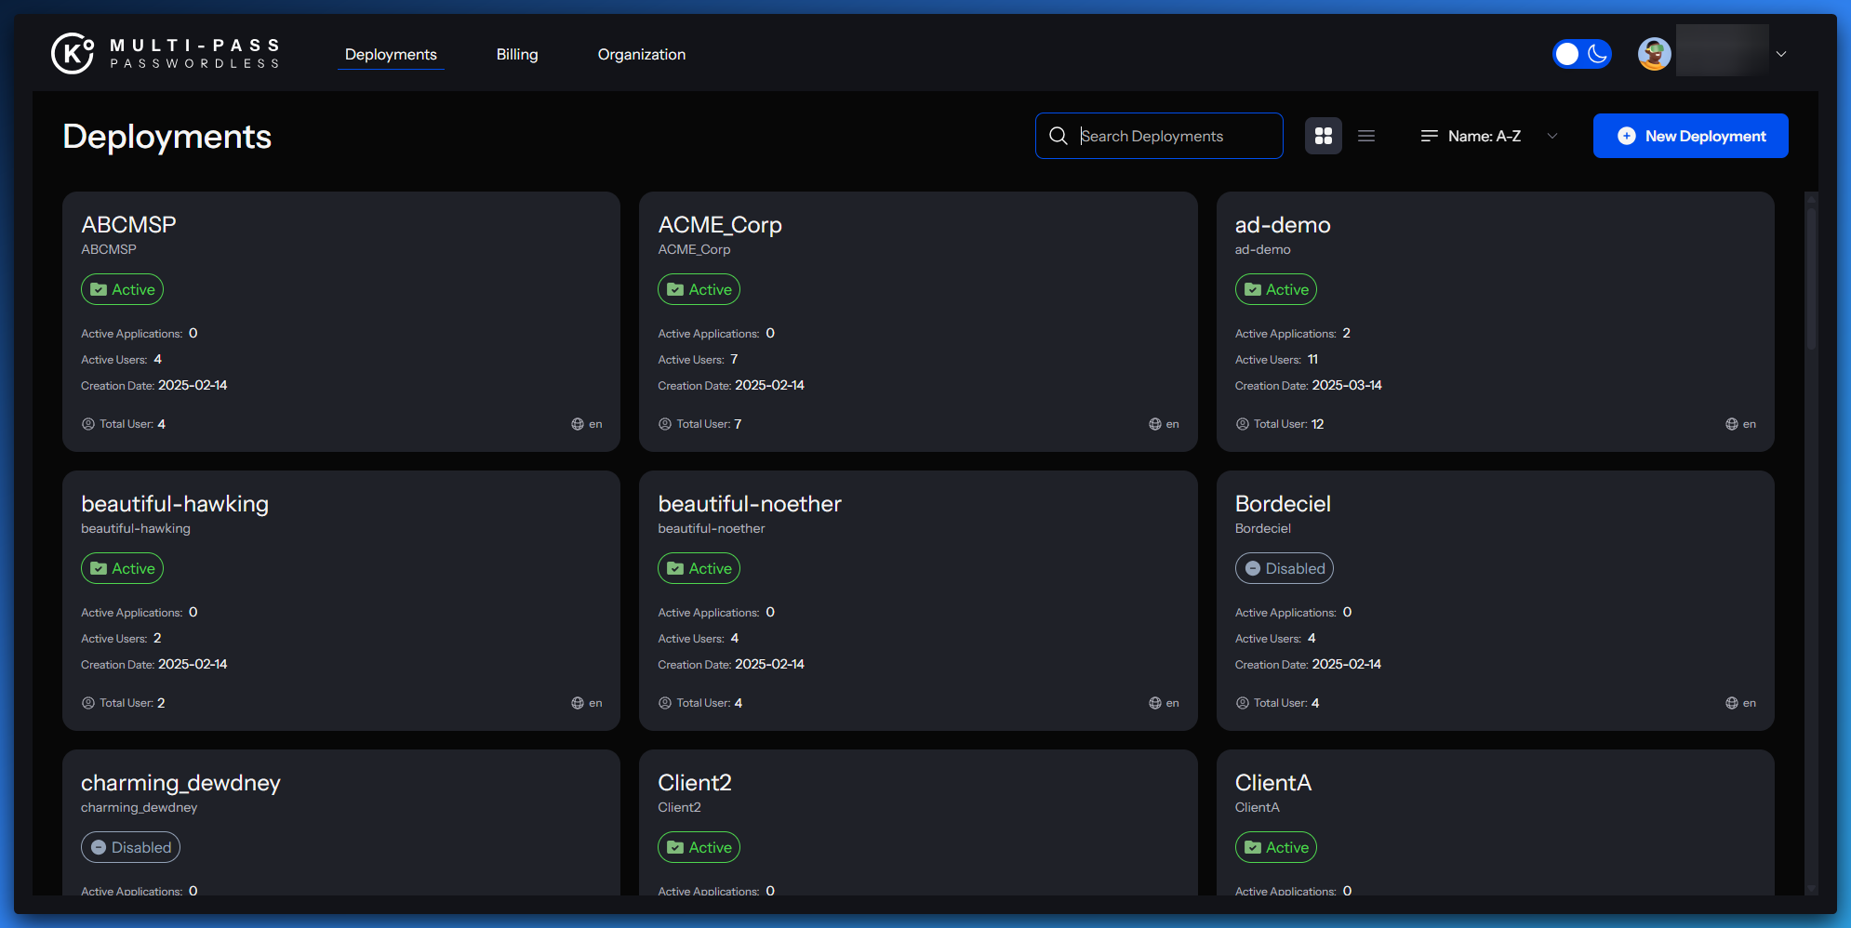The width and height of the screenshot is (1851, 928).
Task: Click the Search Deployments field
Action: coord(1159,136)
